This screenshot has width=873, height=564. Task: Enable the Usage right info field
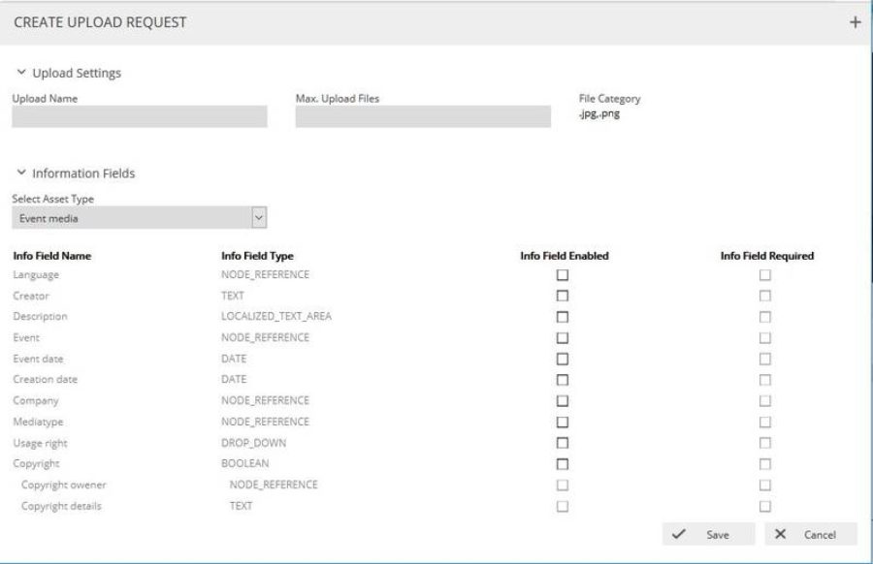point(563,443)
